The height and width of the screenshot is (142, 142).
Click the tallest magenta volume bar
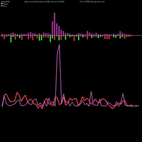tap(55, 24)
